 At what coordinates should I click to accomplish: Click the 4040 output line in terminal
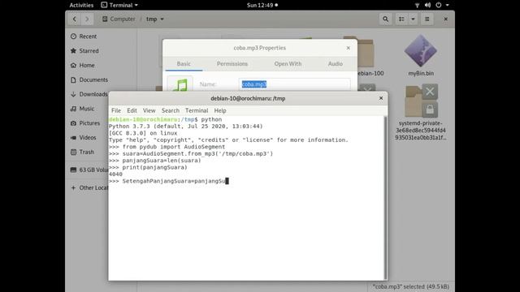115,174
